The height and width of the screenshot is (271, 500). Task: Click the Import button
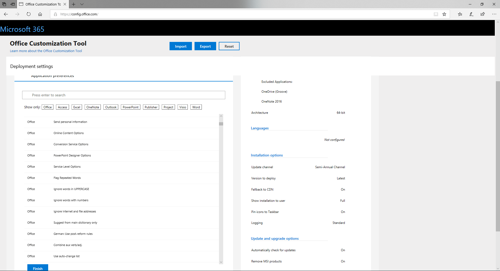(181, 46)
